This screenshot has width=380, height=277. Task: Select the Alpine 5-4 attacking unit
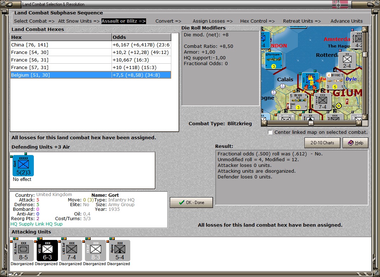click(119, 251)
